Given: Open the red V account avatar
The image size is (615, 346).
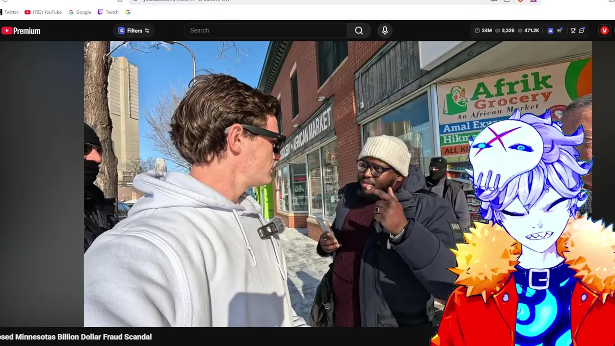Looking at the screenshot, I should tap(604, 30).
